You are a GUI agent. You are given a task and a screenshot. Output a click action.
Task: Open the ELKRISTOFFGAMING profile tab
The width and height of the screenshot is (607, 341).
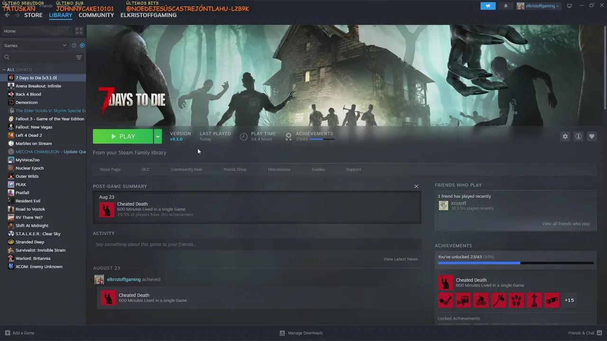(148, 15)
